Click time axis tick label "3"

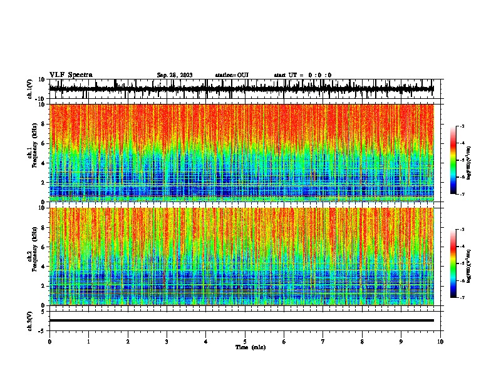pyautogui.click(x=167, y=342)
